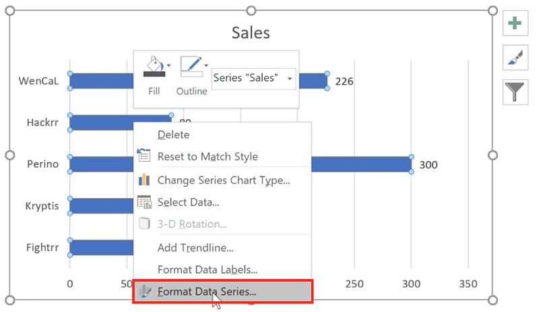Expand the Fill color dropdown arrow

click(x=168, y=65)
